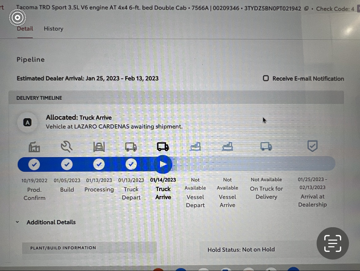
Task: Select the Build stage checkmark marker
Action: (x=67, y=165)
